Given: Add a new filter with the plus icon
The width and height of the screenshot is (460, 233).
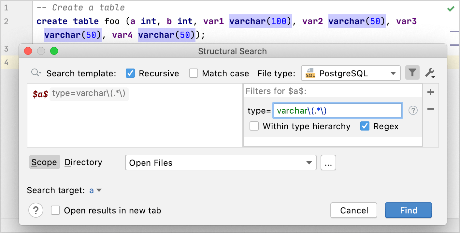Looking at the screenshot, I should click(x=430, y=92).
